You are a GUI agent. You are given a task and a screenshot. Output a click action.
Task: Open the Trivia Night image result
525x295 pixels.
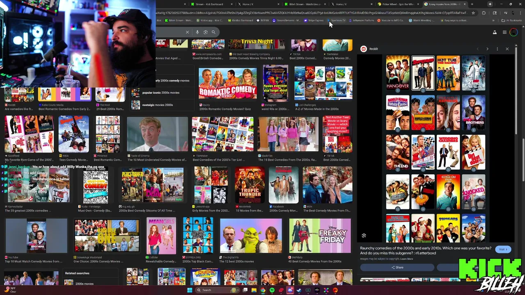pos(257,44)
